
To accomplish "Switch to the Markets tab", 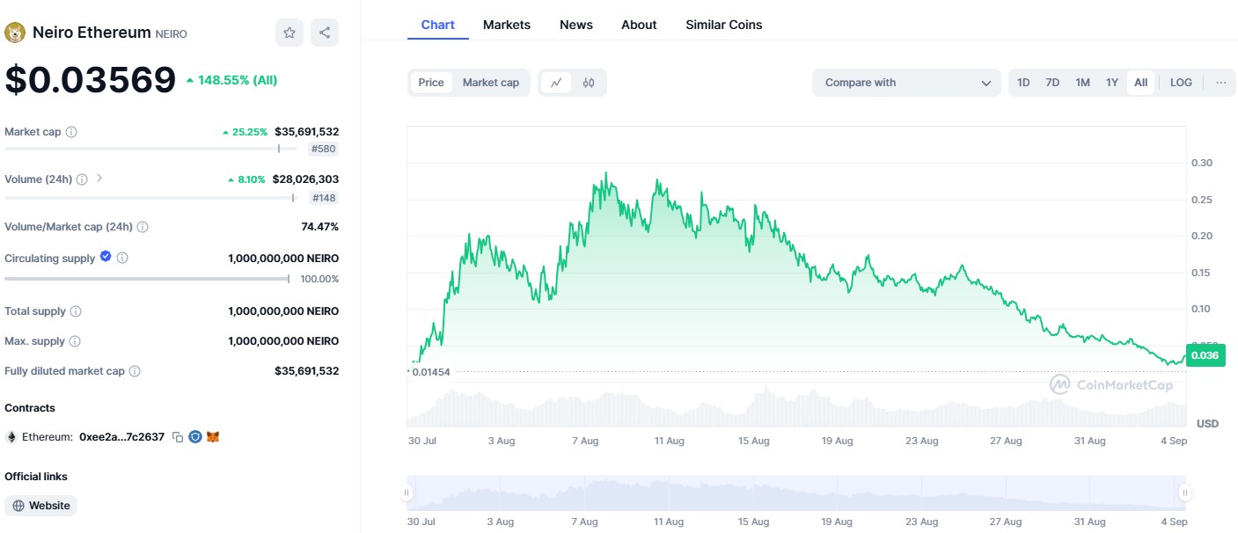I will coord(507,25).
